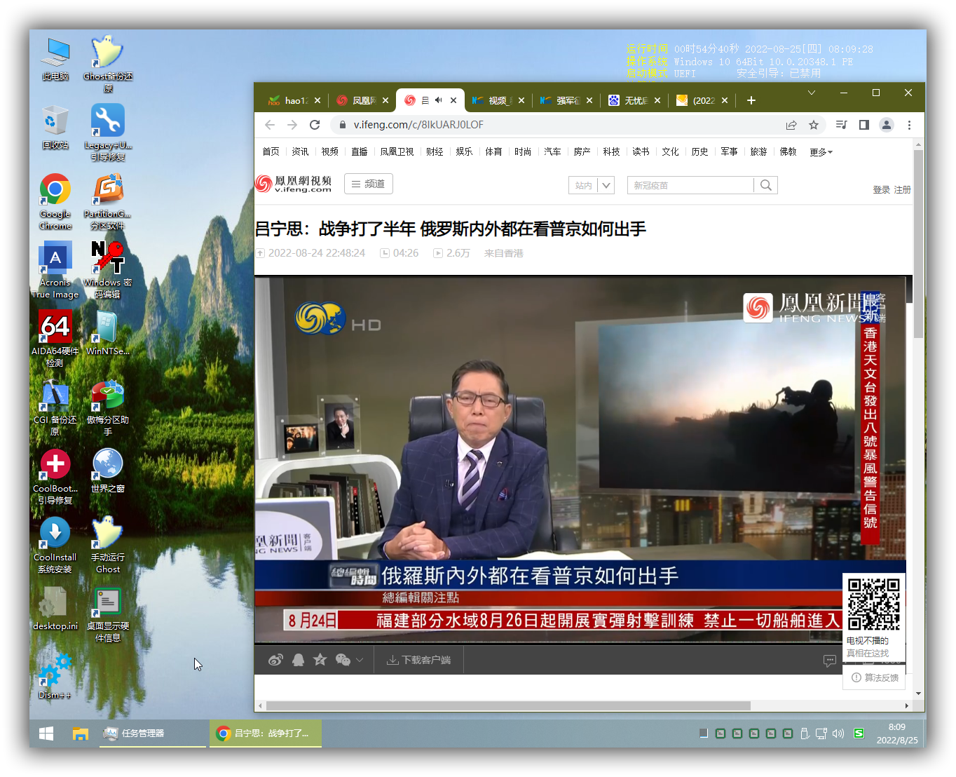Go to 财经 navigation item
Image resolution: width=956 pixels, height=777 pixels.
pos(435,151)
